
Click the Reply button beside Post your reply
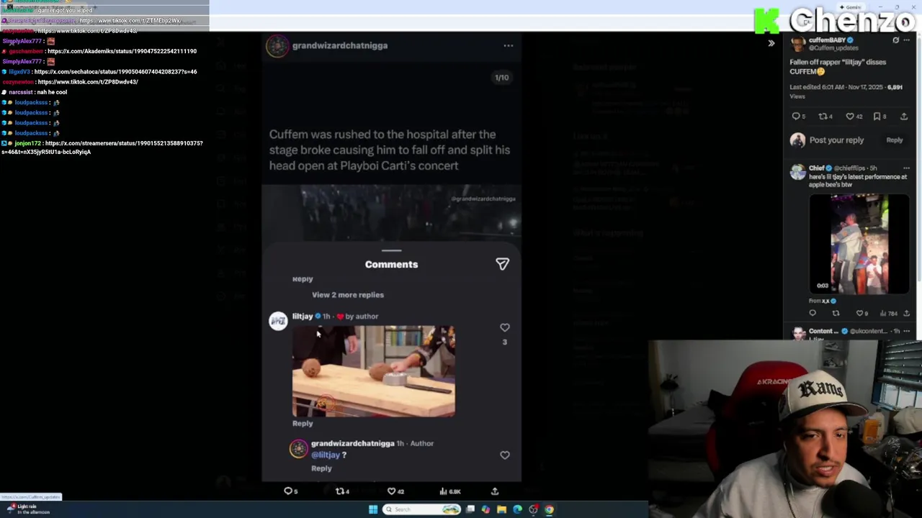[x=894, y=140]
